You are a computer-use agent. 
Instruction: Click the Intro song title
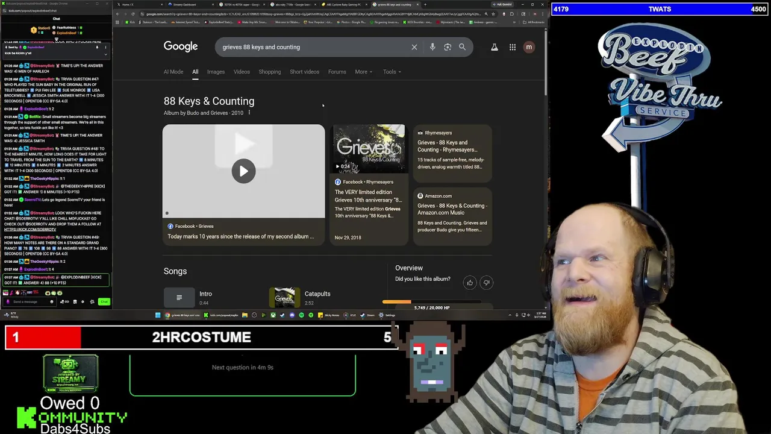[205, 294]
